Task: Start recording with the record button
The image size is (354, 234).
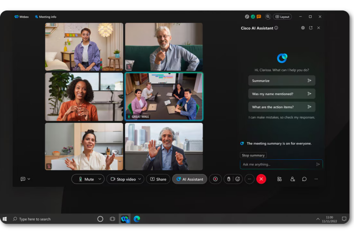Action: click(x=215, y=179)
